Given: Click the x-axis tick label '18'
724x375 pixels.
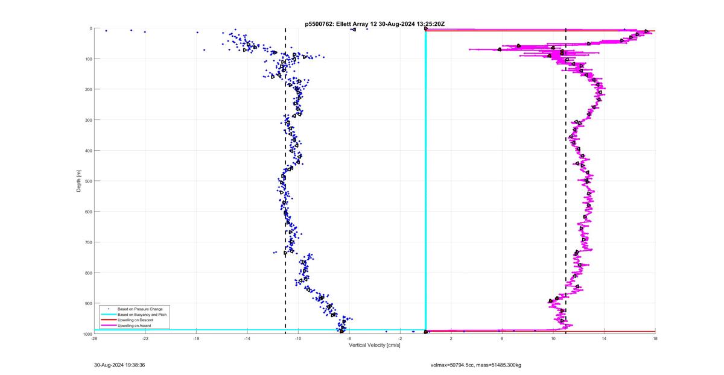Looking at the screenshot, I should 655,338.
